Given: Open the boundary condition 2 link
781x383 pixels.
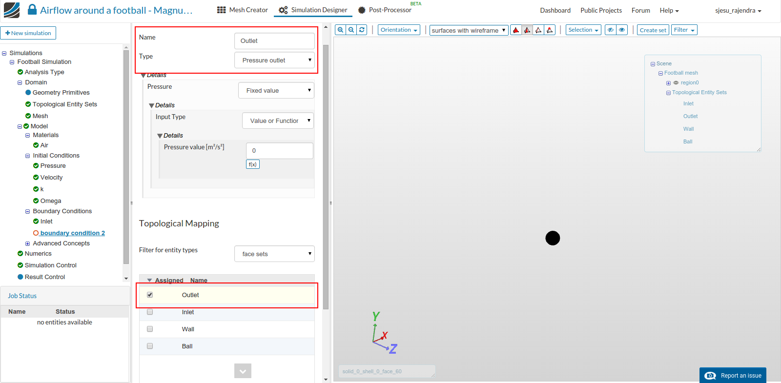Looking at the screenshot, I should pos(73,233).
